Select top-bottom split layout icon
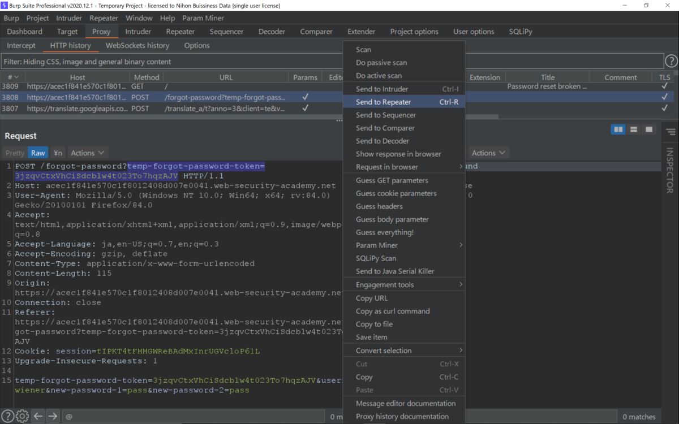The height and width of the screenshot is (424, 679). (x=634, y=130)
